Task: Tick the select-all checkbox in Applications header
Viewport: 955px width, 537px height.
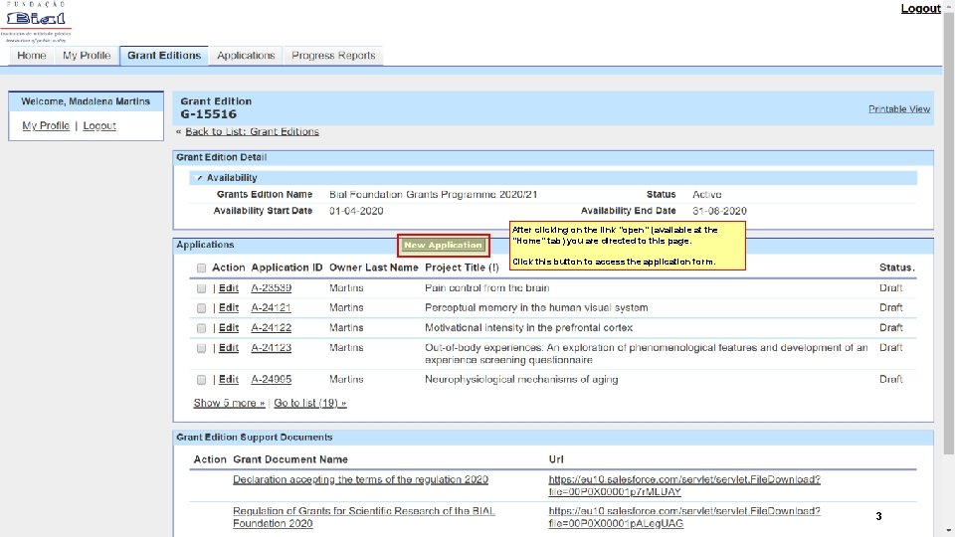Action: [201, 268]
